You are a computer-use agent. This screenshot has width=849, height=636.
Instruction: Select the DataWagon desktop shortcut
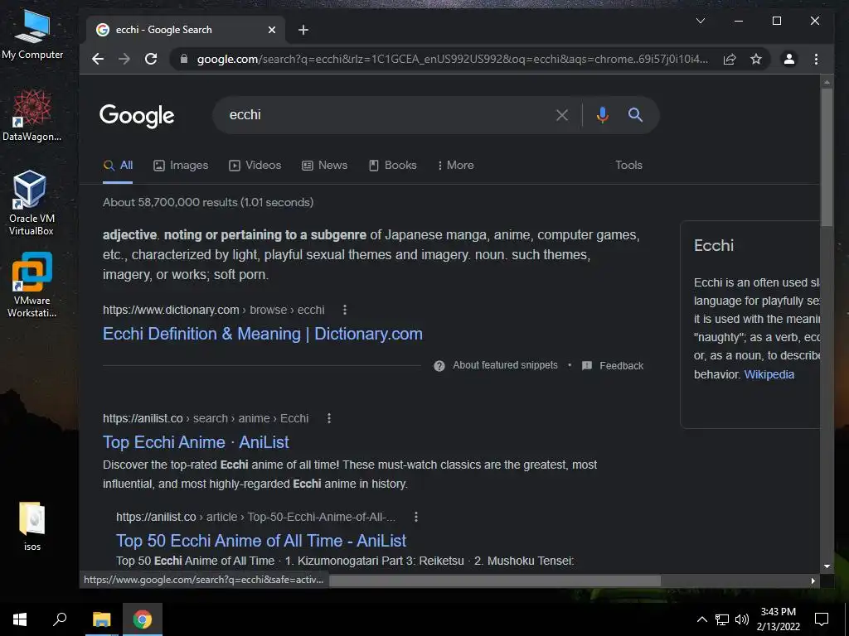[x=32, y=115]
